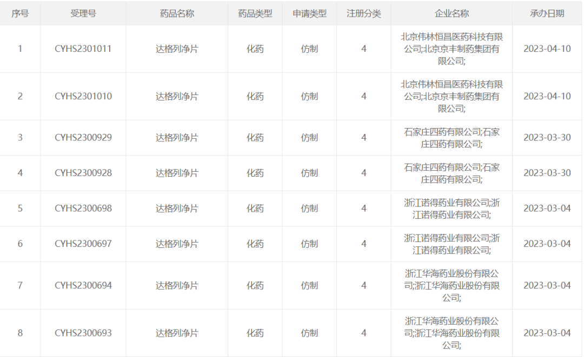Click 仿制 in row CYHS2301010
This screenshot has width=584, height=357.
click(x=309, y=96)
